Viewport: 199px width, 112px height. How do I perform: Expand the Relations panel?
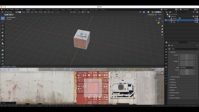[x=172, y=80]
